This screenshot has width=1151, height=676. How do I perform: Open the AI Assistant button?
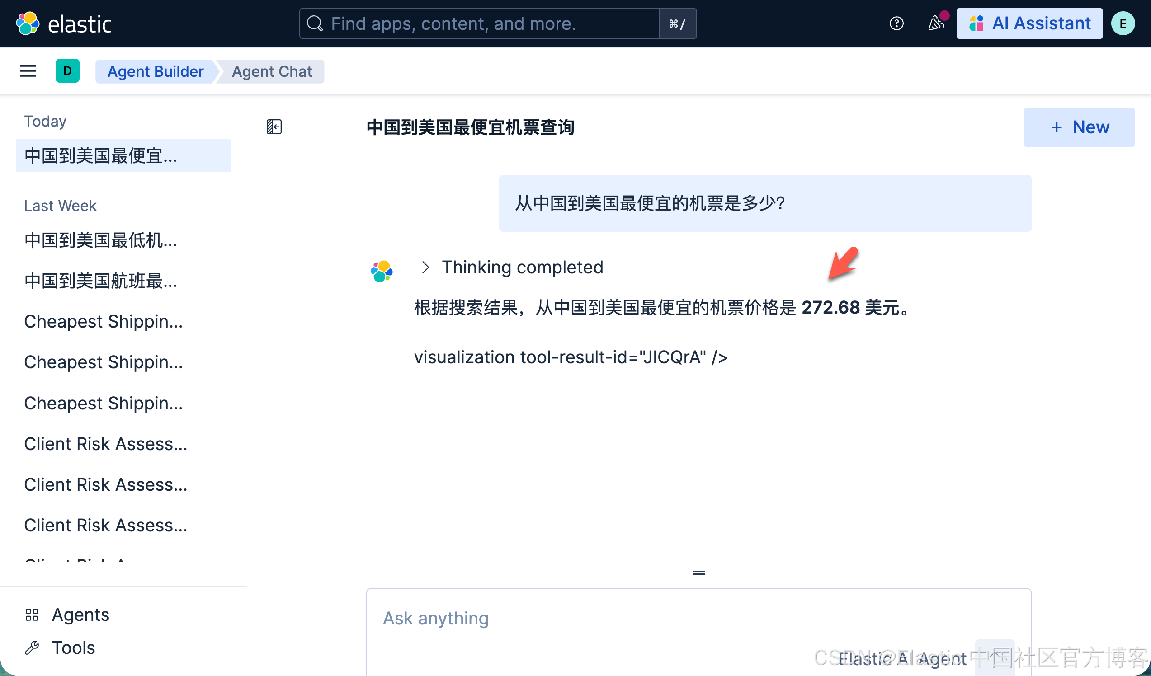1029,23
